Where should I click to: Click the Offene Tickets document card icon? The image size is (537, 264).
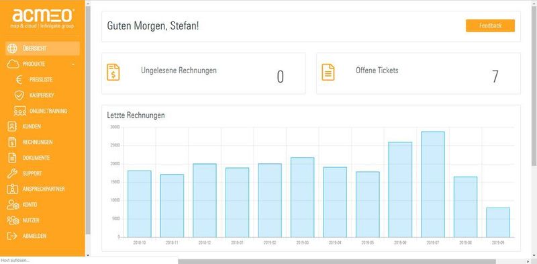328,73
